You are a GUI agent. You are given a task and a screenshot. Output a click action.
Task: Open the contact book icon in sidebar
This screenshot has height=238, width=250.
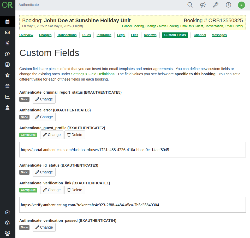7,65
